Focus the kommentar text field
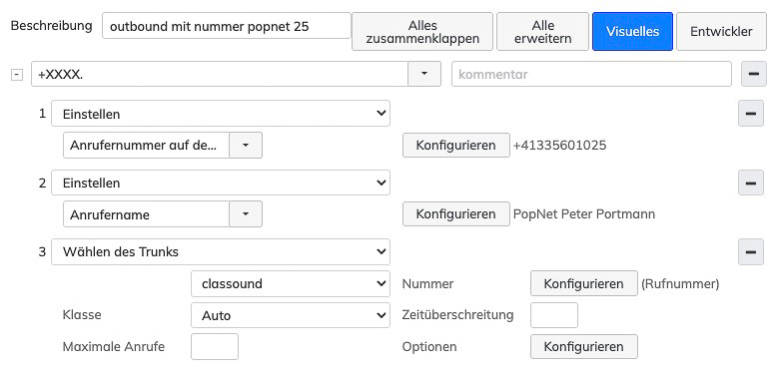The width and height of the screenshot is (775, 378). pos(591,74)
